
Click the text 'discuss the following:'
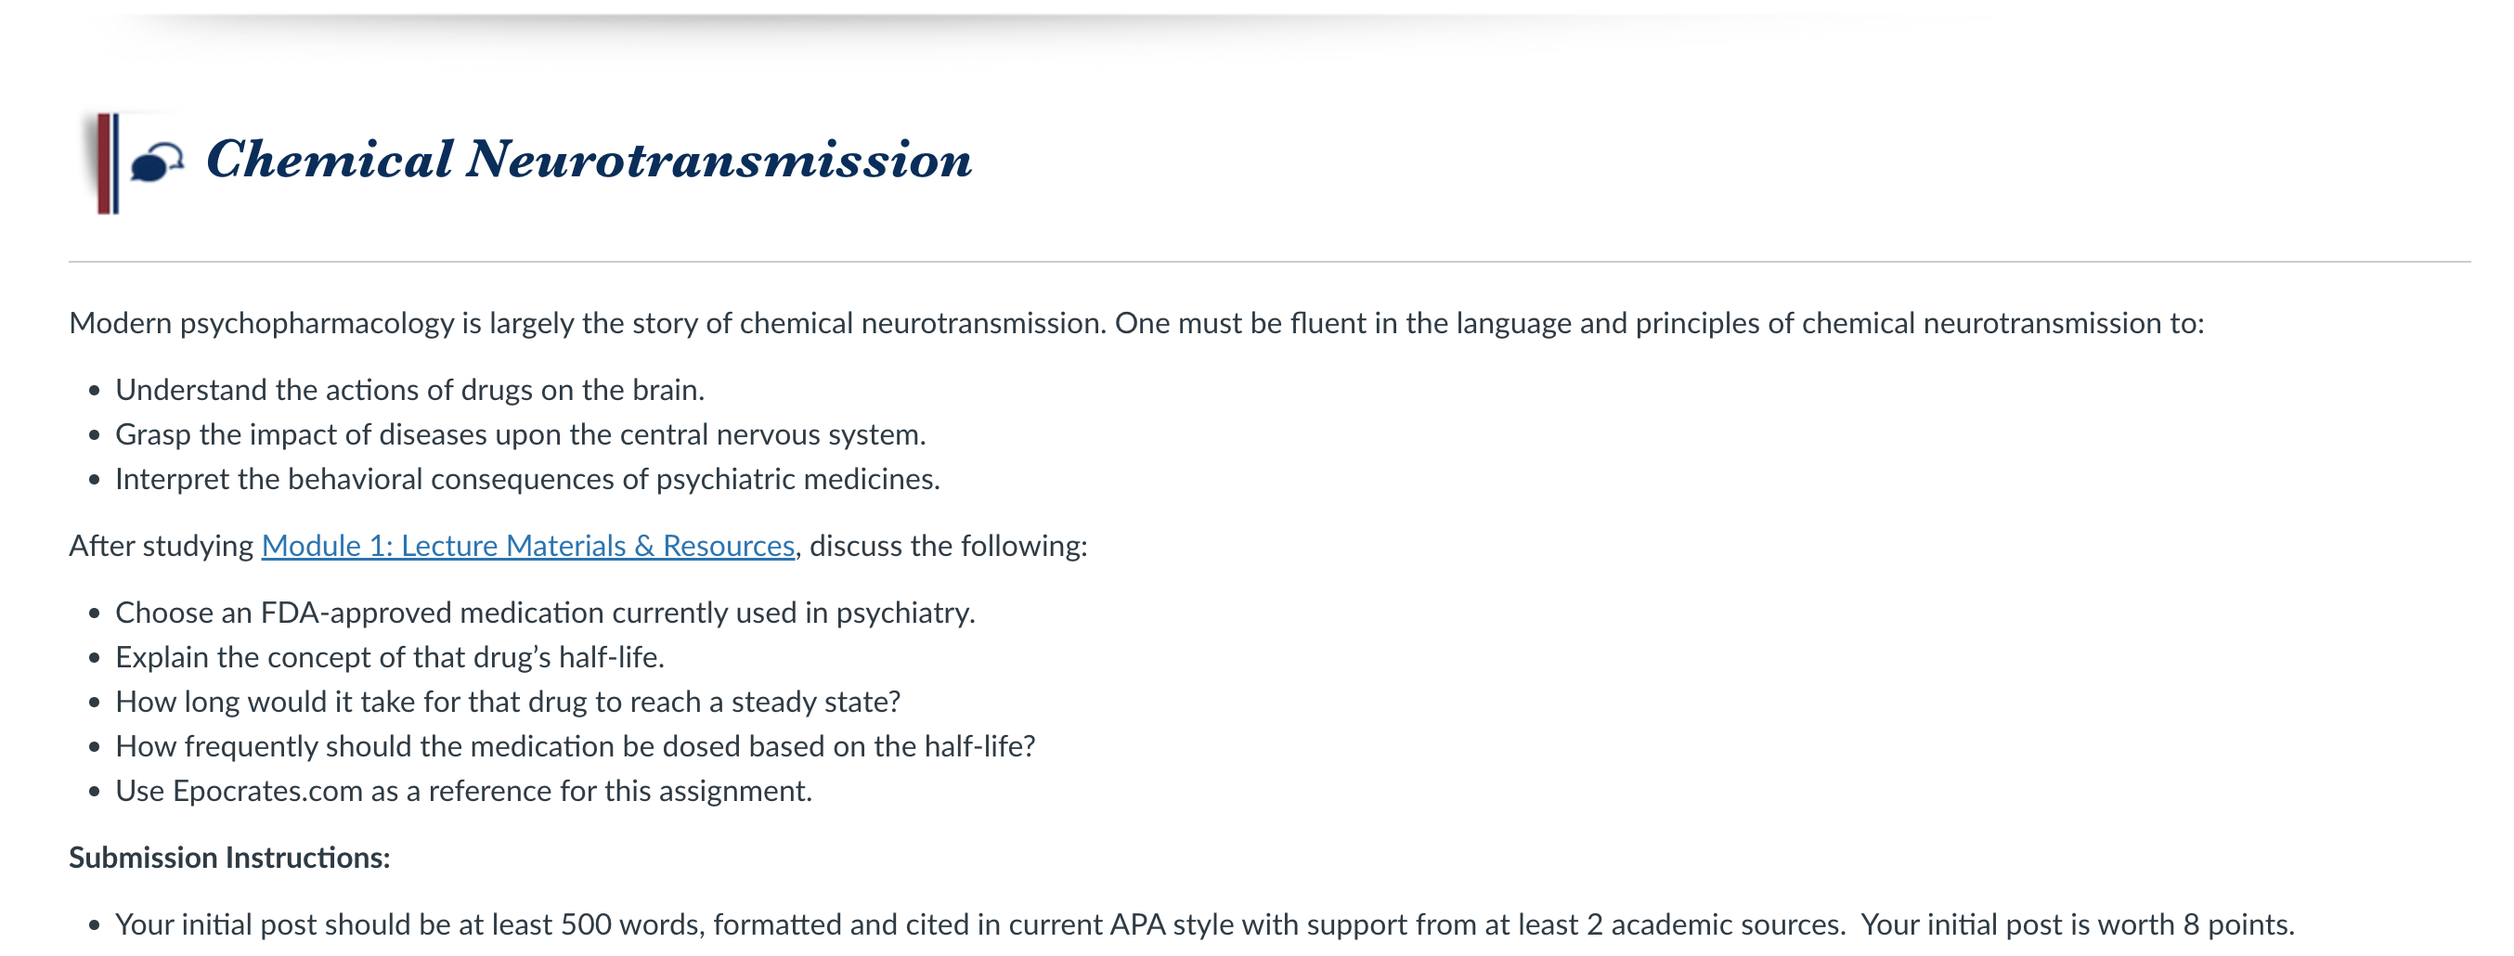pyautogui.click(x=948, y=546)
